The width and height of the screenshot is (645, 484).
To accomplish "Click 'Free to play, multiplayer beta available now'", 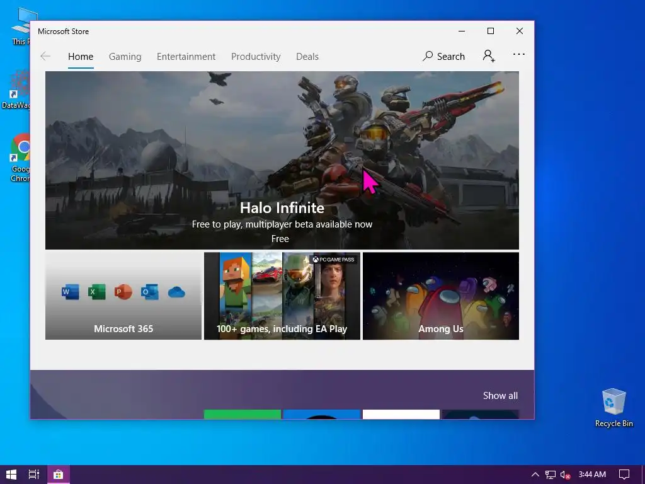I will click(282, 224).
